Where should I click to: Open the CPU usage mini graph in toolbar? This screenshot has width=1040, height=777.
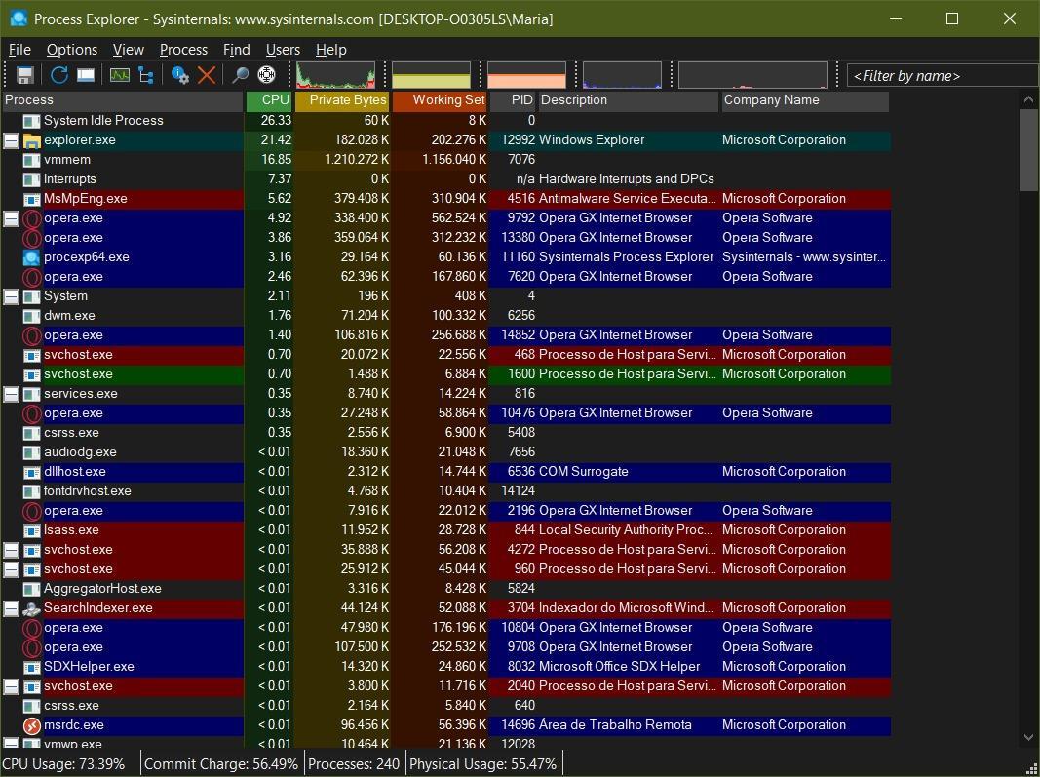pos(335,75)
